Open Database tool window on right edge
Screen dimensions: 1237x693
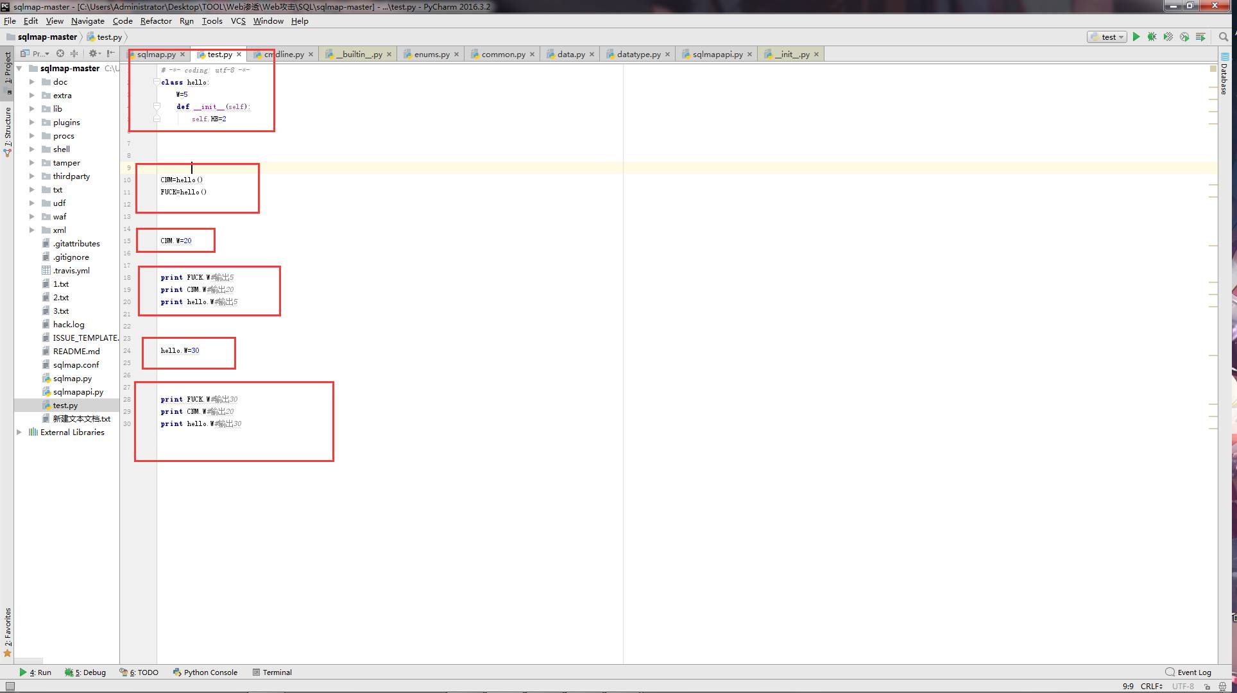click(1224, 74)
